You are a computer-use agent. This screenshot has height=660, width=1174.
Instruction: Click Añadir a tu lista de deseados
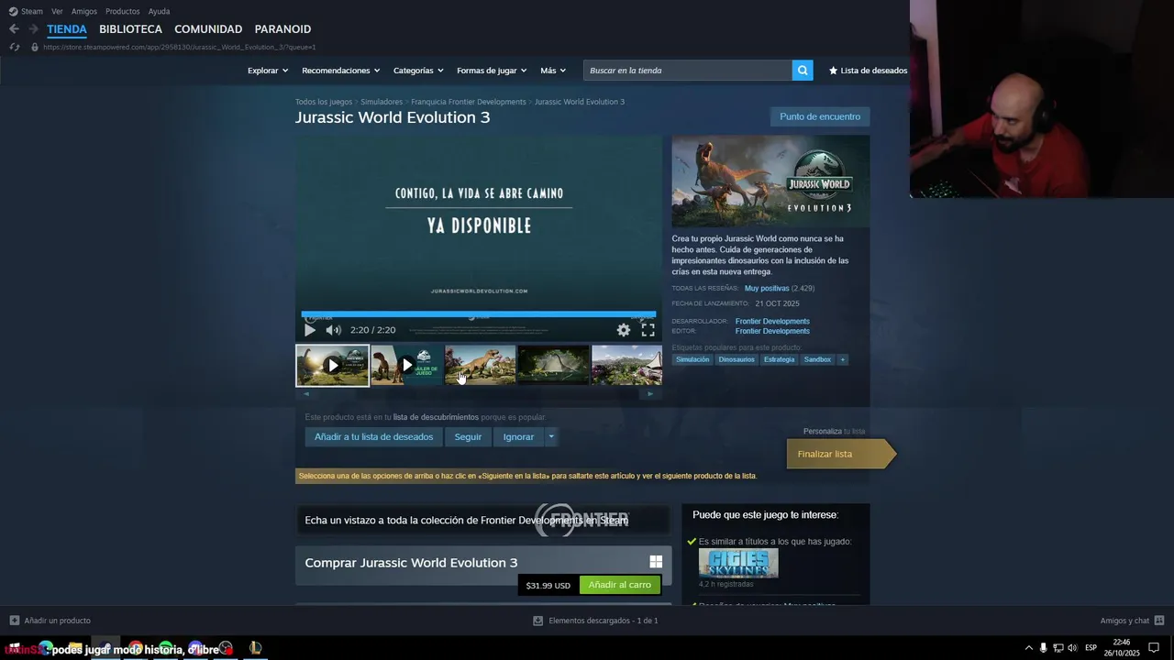pos(373,437)
